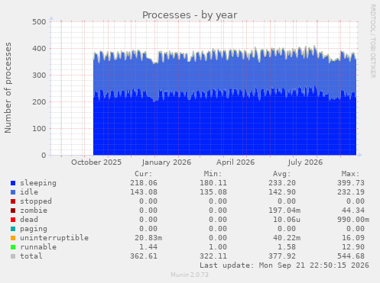Click uninterruptible average value 40.22m
The image size is (380, 283).
pyautogui.click(x=287, y=238)
